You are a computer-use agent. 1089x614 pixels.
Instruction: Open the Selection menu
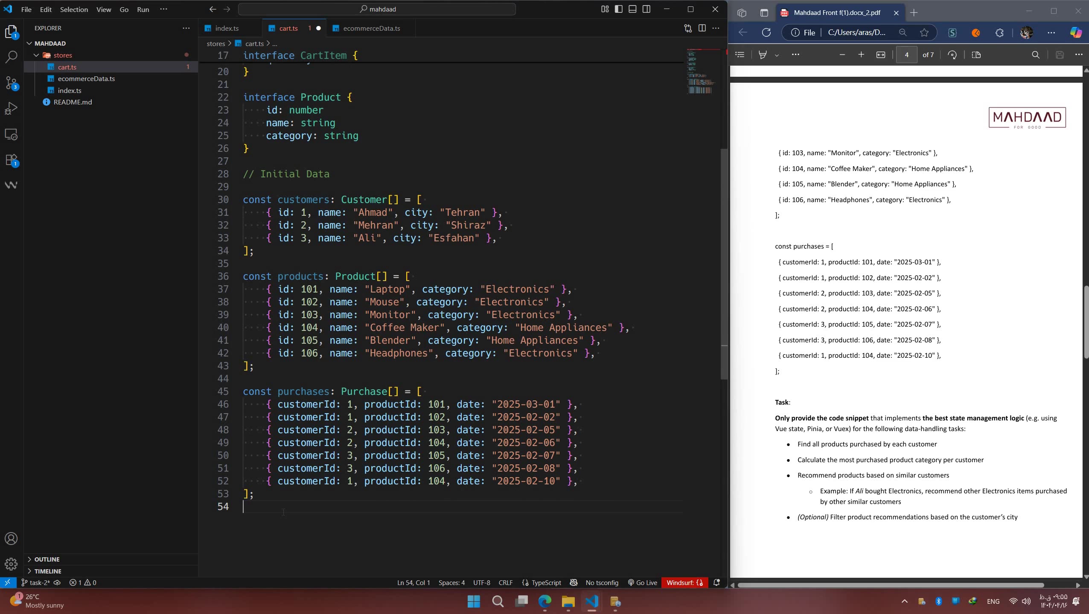tap(74, 9)
